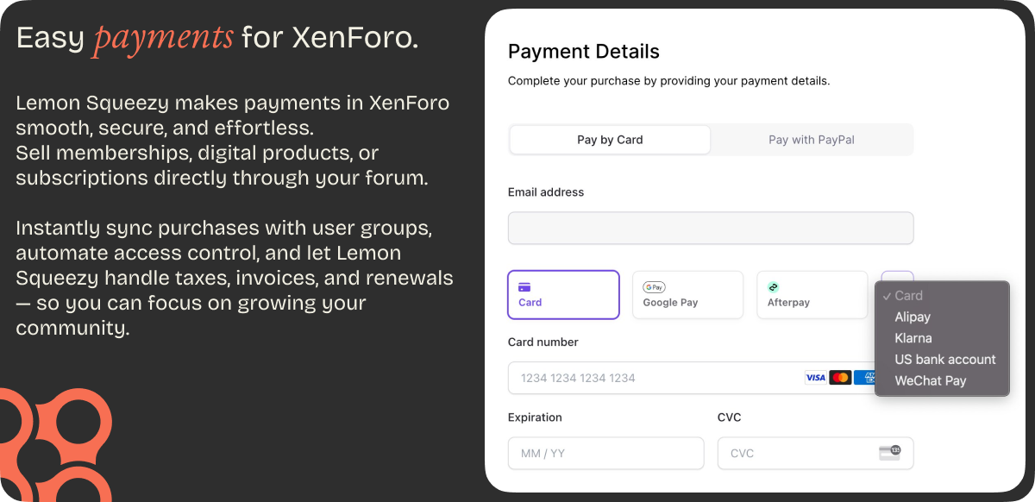This screenshot has height=502, width=1035.
Task: Choose Klarna from the dropdown list
Action: 913,338
